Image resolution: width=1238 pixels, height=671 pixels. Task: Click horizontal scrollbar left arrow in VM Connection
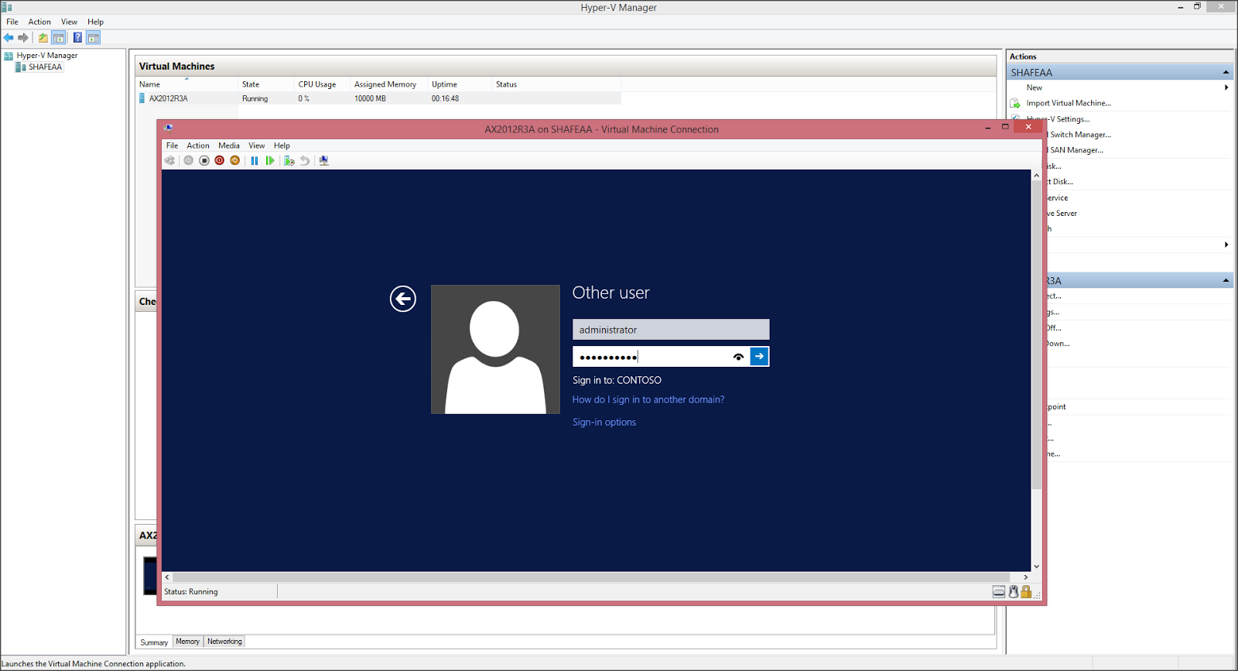(x=167, y=577)
